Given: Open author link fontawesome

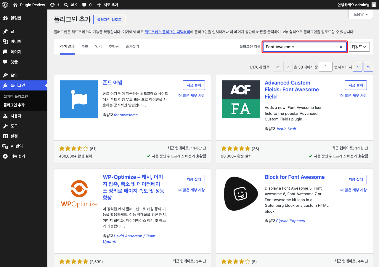Looking at the screenshot, I should [126, 115].
